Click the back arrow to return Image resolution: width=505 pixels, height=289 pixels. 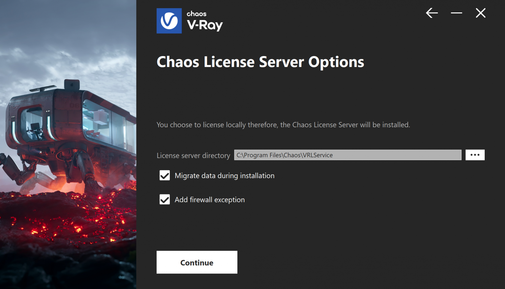coord(432,13)
